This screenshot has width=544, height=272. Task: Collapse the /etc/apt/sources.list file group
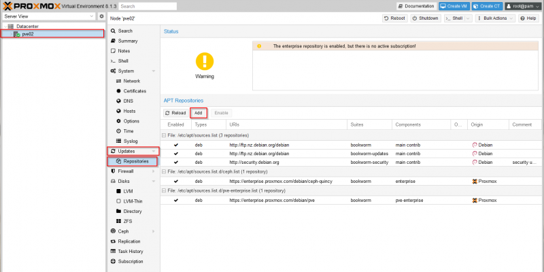(163, 135)
